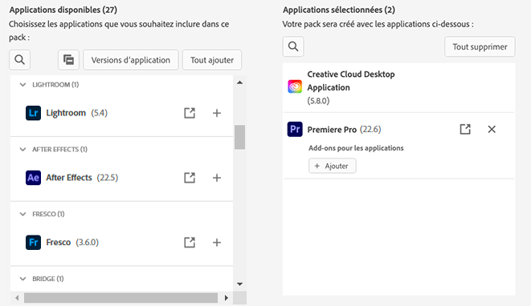Click scroll up arrow of apps list

tap(239, 83)
